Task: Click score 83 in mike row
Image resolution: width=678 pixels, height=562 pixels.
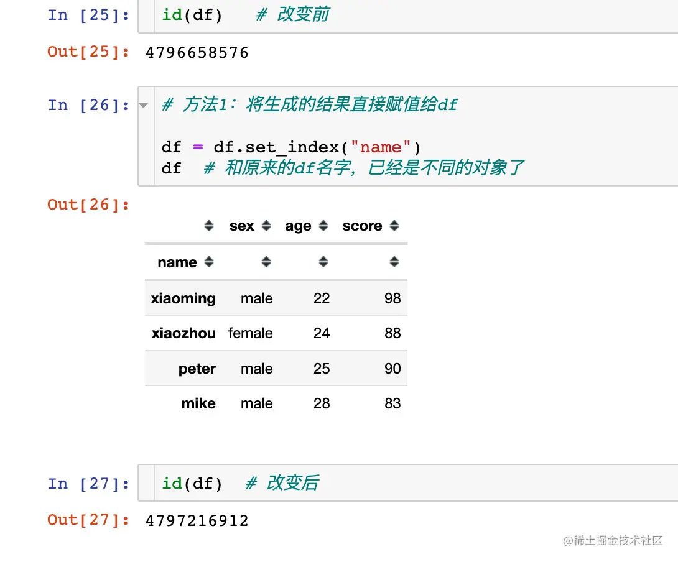Action: click(392, 403)
